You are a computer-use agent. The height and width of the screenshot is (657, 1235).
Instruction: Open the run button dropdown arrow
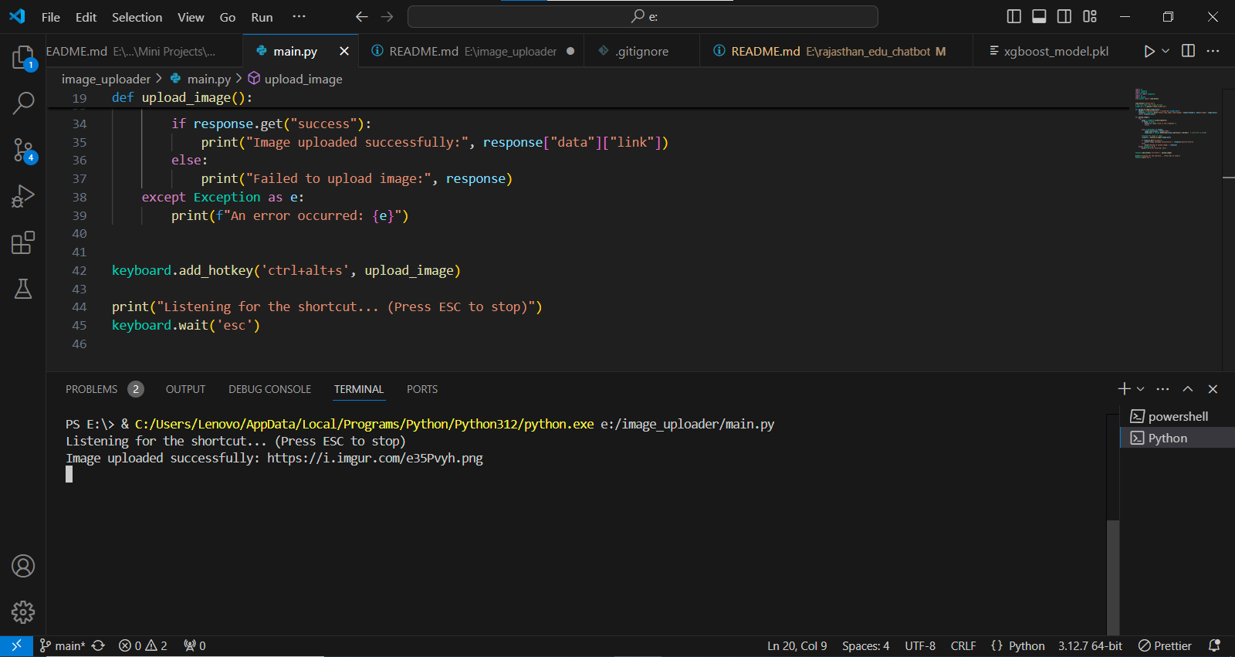(x=1166, y=51)
